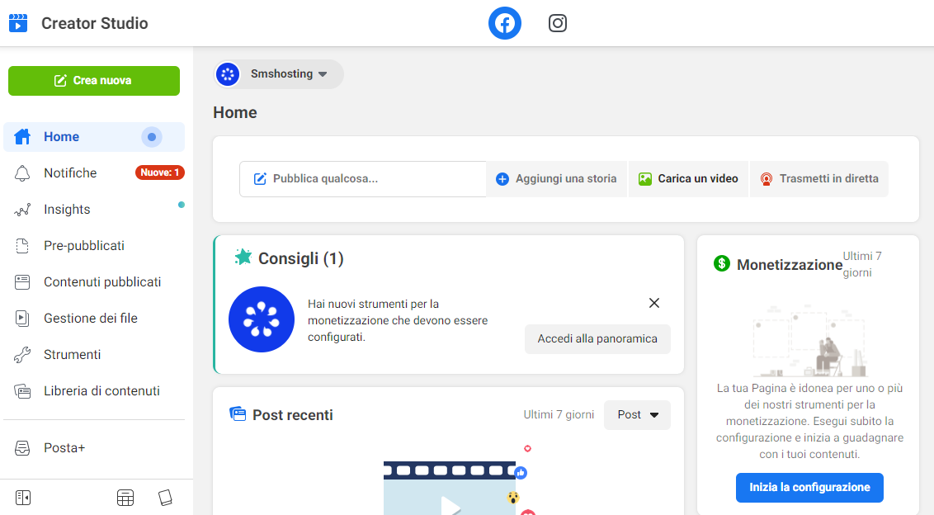Open the Smshosting page selector dropdown
This screenshot has width=934, height=515.
[278, 73]
